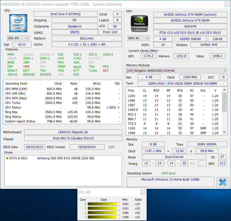
Task: Click the Intel HM170 chipset field
Action: (73, 138)
